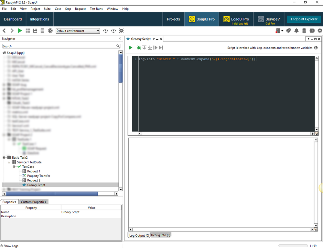Select Property Transfer step in navigator
The width and height of the screenshot is (323, 248).
pyautogui.click(x=38, y=176)
